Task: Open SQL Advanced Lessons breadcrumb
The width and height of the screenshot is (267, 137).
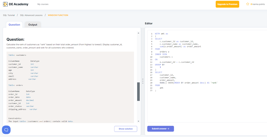Action: [31, 15]
